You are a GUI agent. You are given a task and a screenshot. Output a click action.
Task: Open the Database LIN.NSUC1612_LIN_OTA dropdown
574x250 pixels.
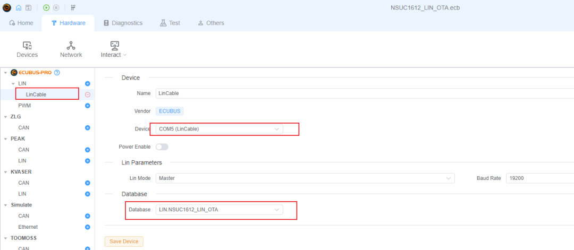[x=219, y=210]
